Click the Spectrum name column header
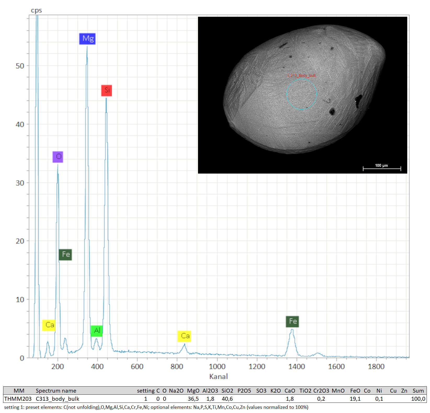 pyautogui.click(x=56, y=391)
